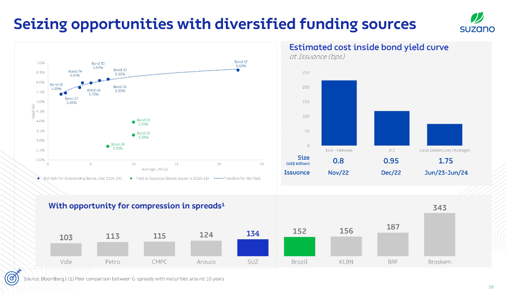Image resolution: width=506 pixels, height=295 pixels.
Task: Click the 152 value above Brazil
Action: 299,231
